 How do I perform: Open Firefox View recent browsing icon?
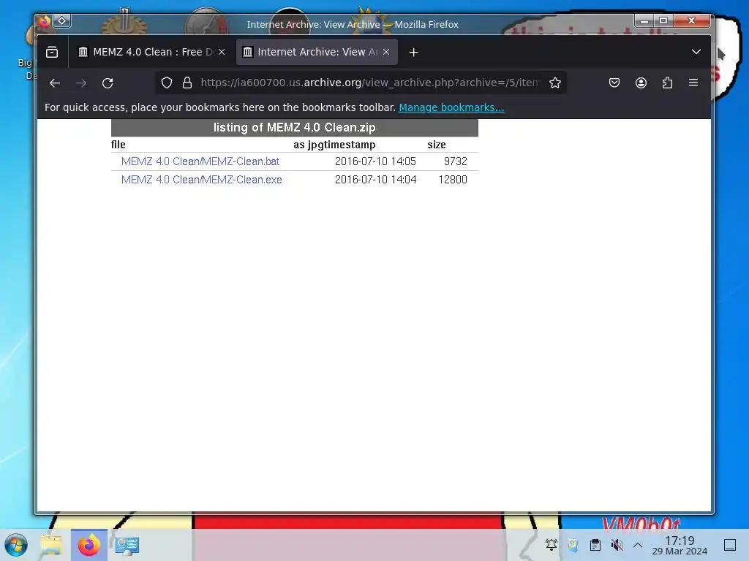tap(52, 52)
